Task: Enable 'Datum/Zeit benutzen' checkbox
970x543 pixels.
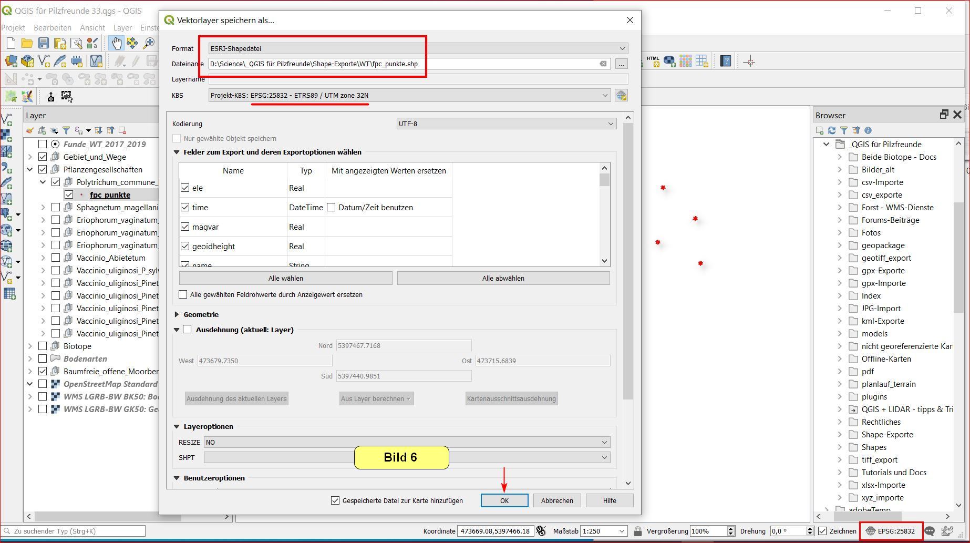Action: click(331, 208)
